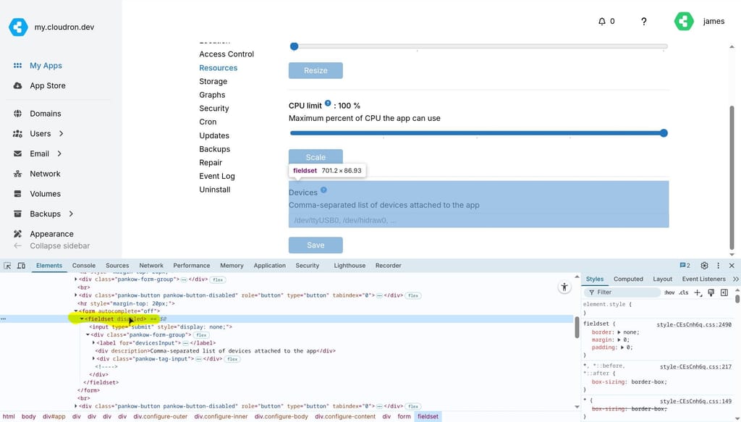Toggle the computed styles sidebar icon

tap(724, 292)
